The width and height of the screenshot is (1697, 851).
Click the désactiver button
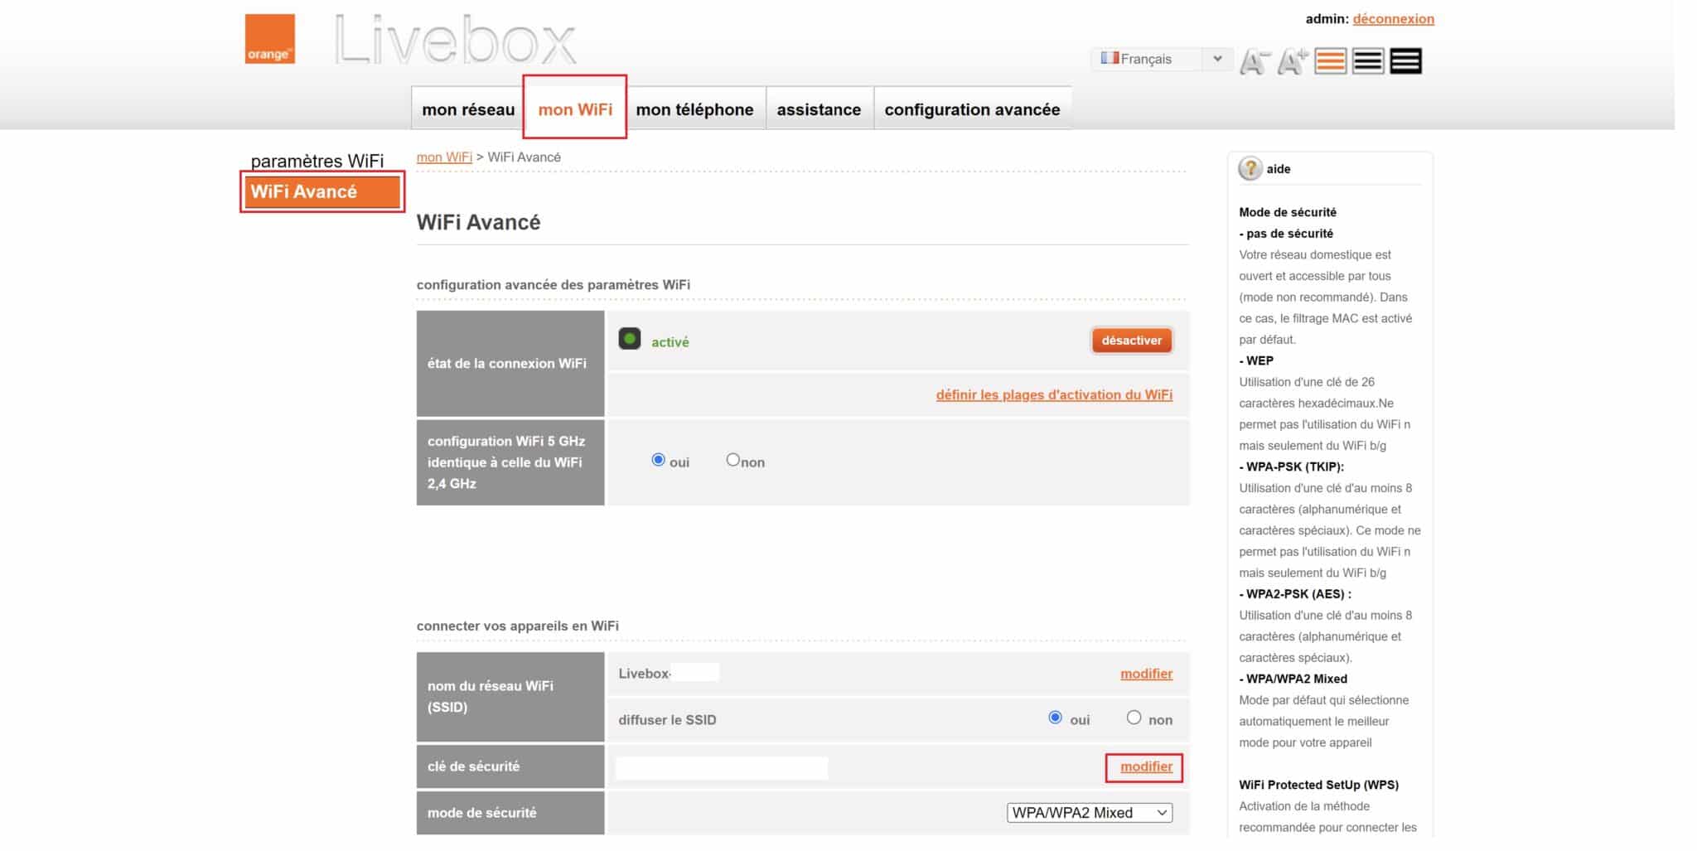click(x=1131, y=341)
